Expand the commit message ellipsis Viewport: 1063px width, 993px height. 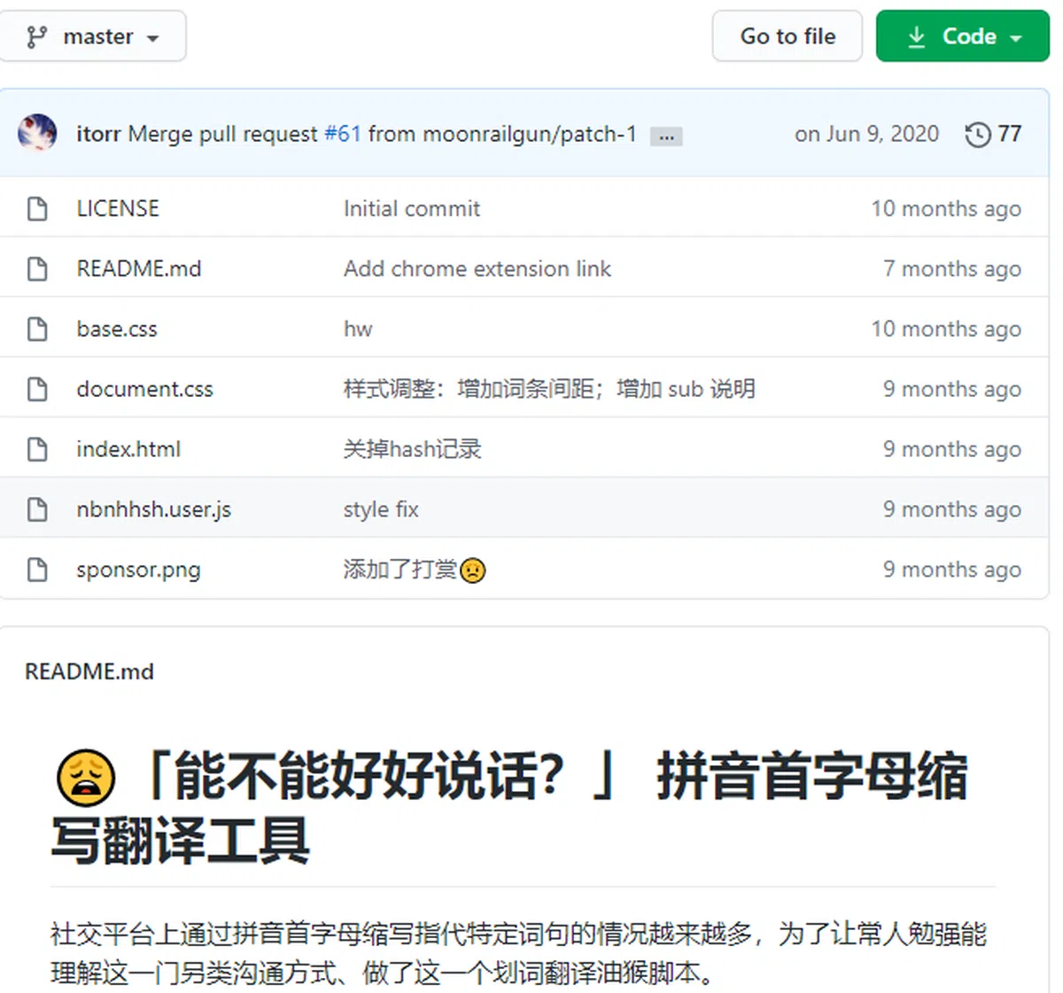(666, 136)
